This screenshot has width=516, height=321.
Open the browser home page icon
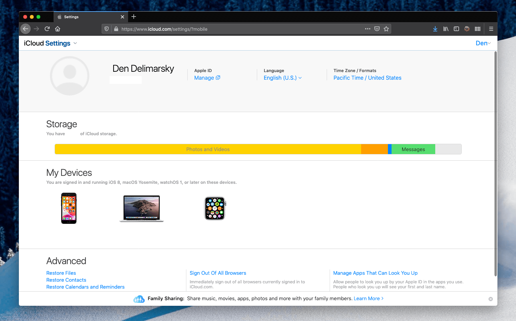[58, 29]
